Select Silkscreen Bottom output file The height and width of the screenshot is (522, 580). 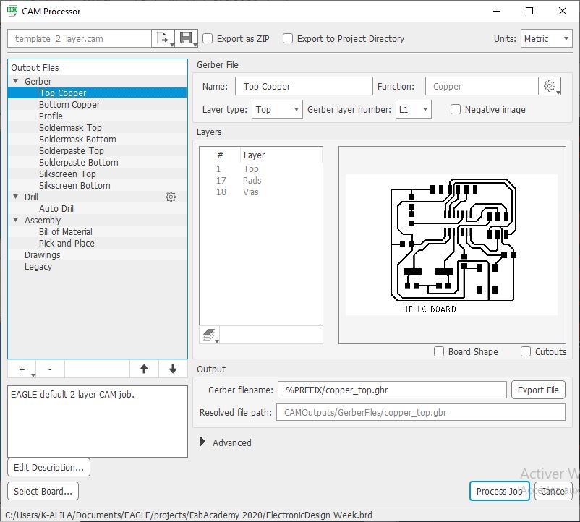[98, 186]
